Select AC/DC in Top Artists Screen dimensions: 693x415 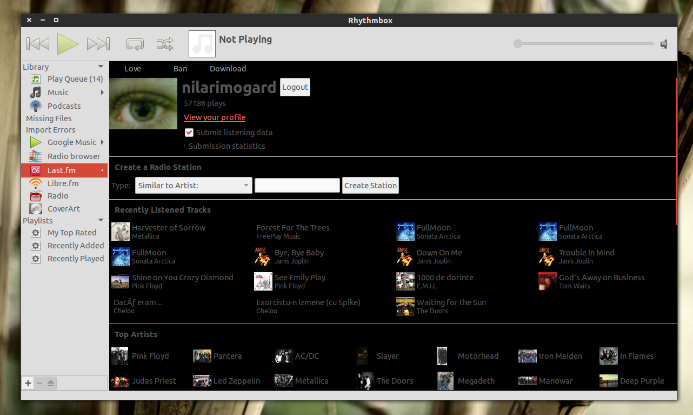pyautogui.click(x=307, y=356)
